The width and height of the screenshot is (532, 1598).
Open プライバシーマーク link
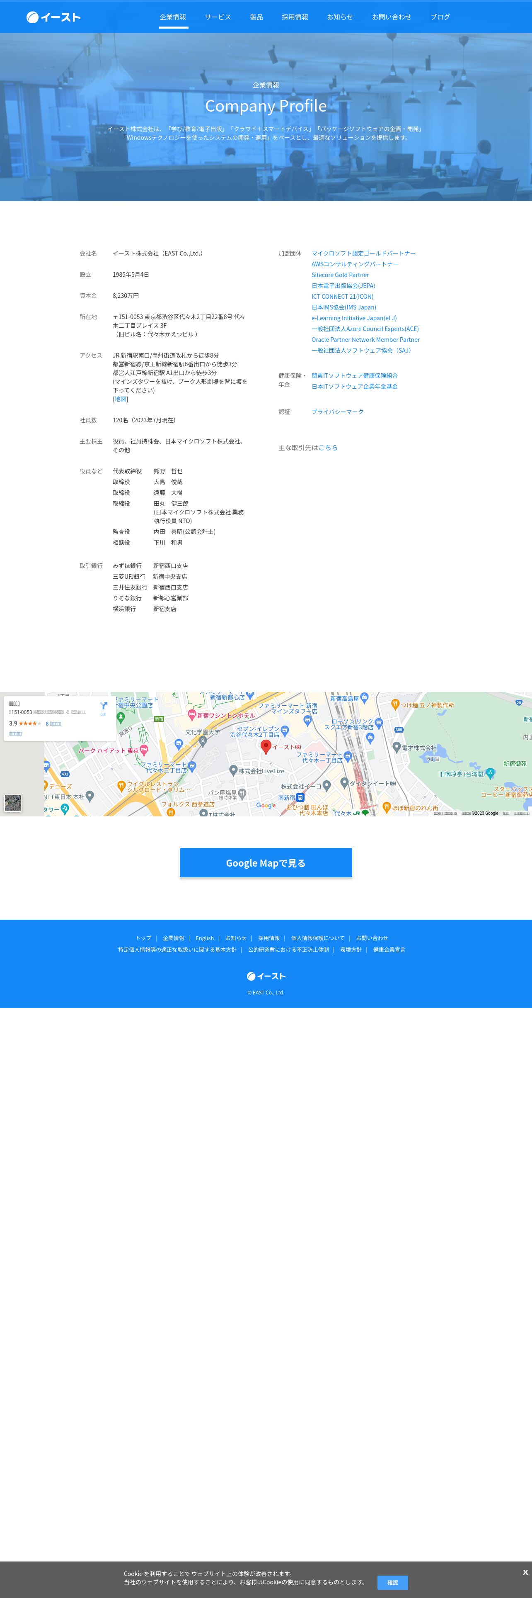338,412
